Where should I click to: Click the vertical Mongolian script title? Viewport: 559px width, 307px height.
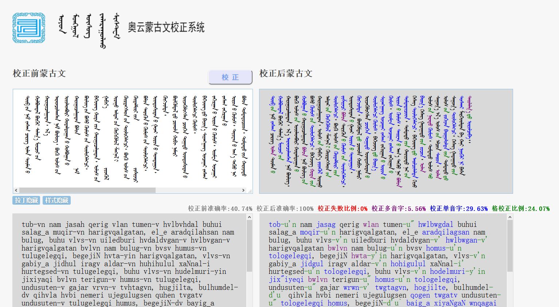click(89, 29)
